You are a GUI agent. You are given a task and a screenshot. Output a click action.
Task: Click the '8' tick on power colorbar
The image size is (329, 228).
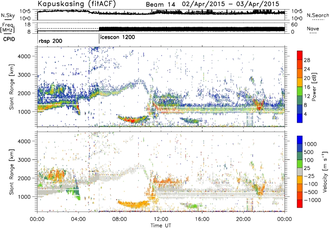pos(305,105)
